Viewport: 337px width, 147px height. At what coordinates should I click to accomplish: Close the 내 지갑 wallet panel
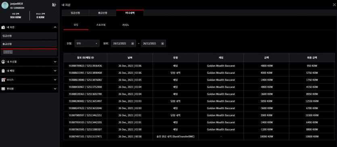pyautogui.click(x=334, y=5)
